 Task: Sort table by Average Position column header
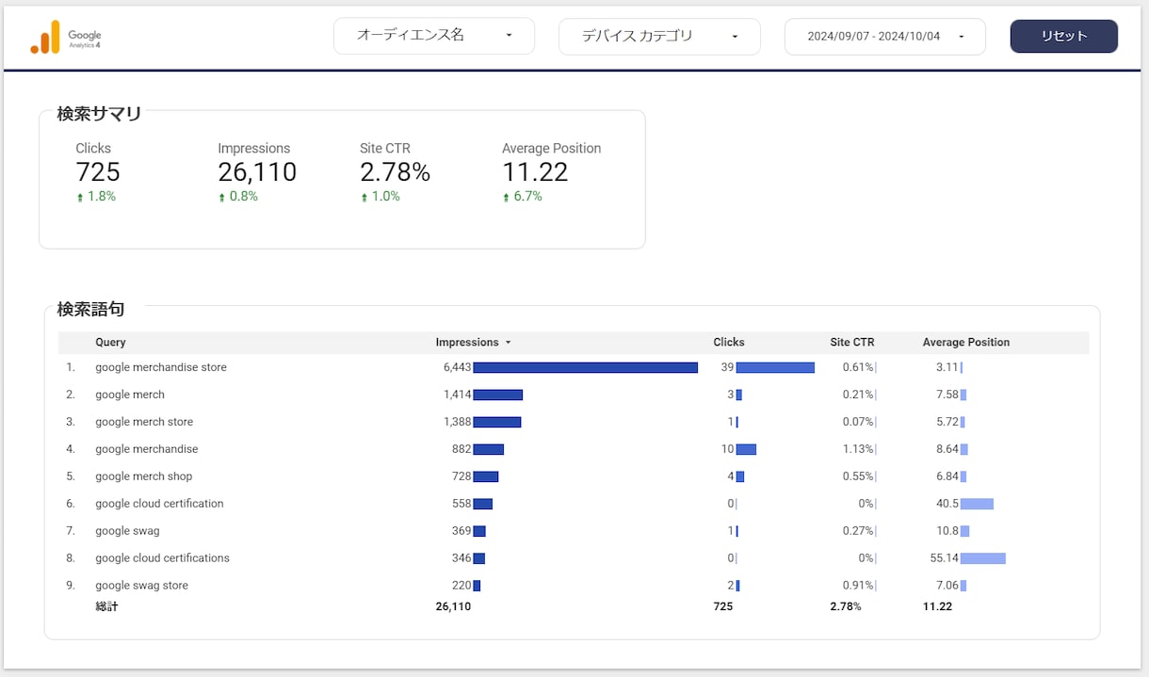pos(966,343)
